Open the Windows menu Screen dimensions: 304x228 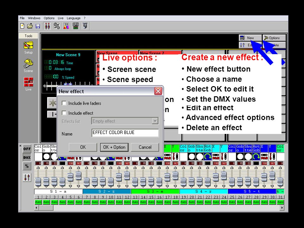pyautogui.click(x=34, y=18)
